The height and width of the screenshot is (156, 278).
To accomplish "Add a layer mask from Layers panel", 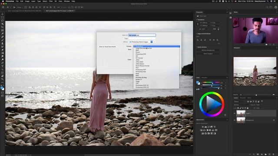I will 258,154.
